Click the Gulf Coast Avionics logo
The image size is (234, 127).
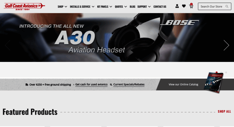pos(24,7)
